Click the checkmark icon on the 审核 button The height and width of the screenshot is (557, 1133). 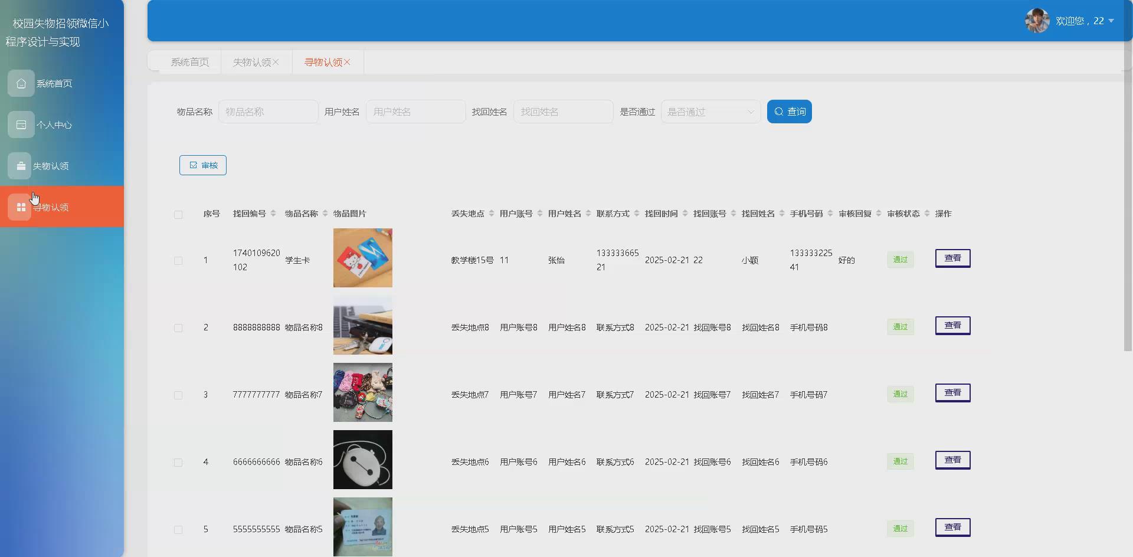pos(192,165)
